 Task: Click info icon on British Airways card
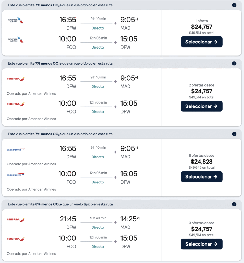(234, 134)
